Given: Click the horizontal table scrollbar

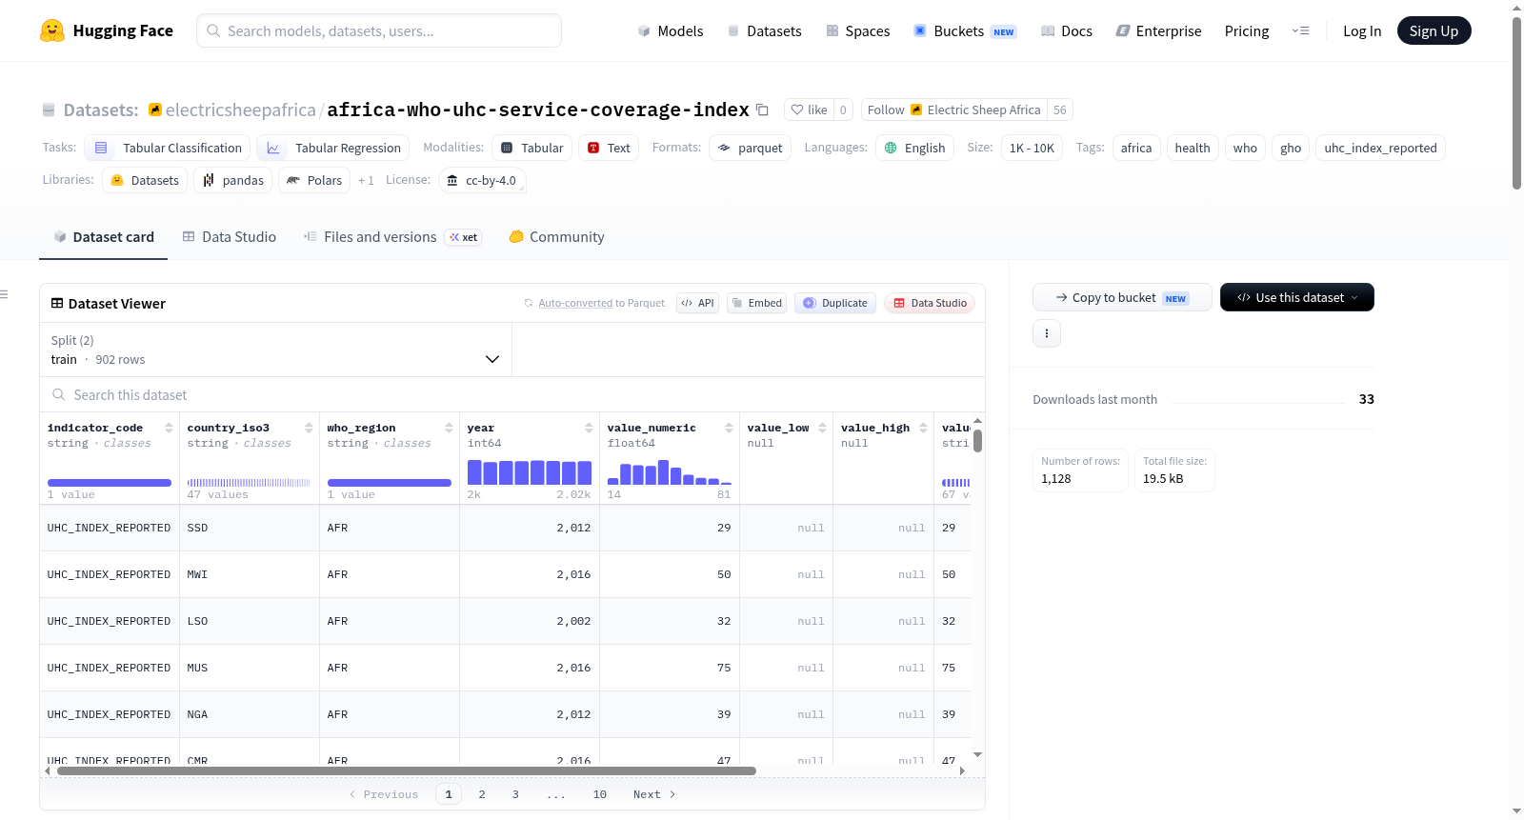Looking at the screenshot, I should coord(407,770).
